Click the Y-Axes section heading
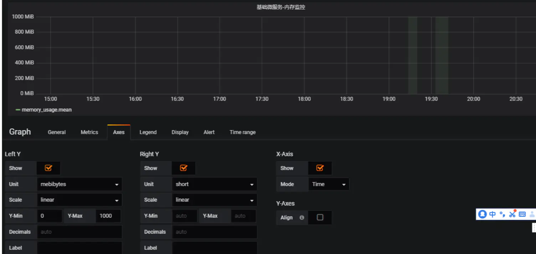The height and width of the screenshot is (254, 536). [x=285, y=203]
